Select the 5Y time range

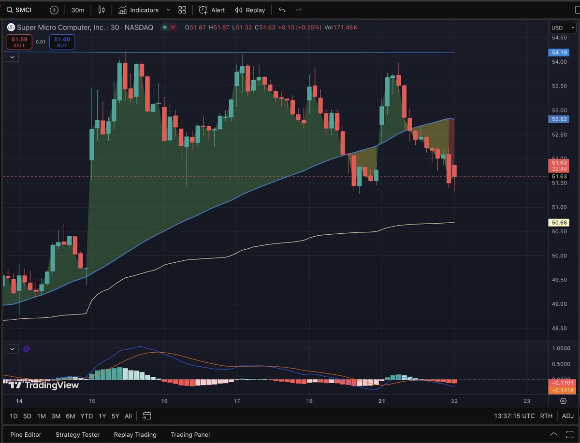pyautogui.click(x=115, y=415)
